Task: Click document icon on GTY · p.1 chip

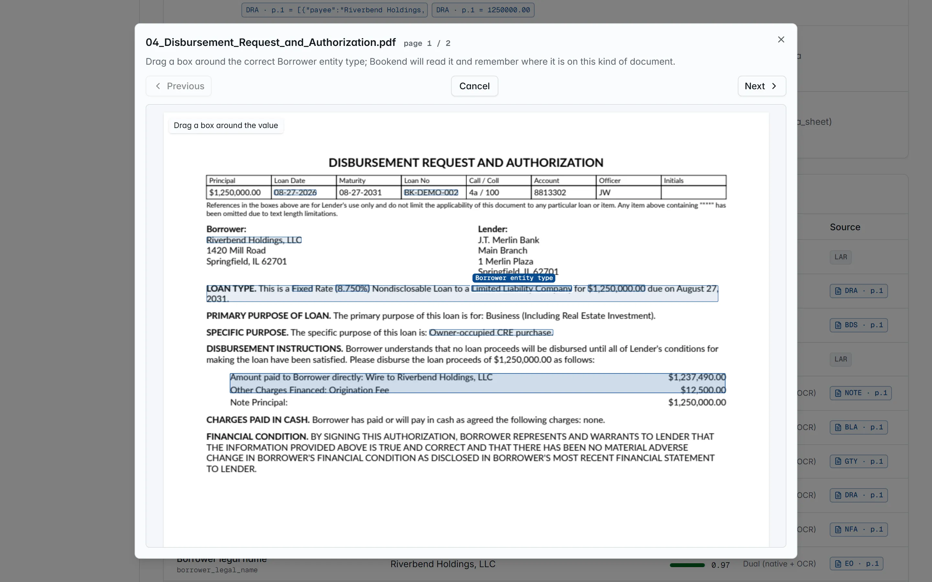Action: (838, 461)
